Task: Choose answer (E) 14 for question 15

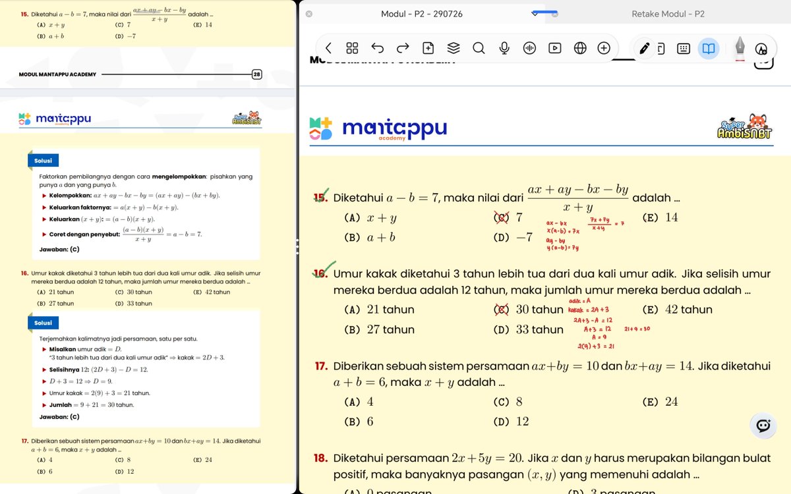Action: (x=659, y=217)
